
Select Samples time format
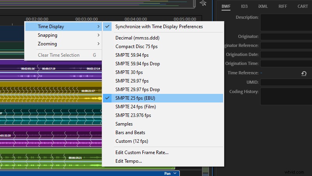tap(163, 124)
